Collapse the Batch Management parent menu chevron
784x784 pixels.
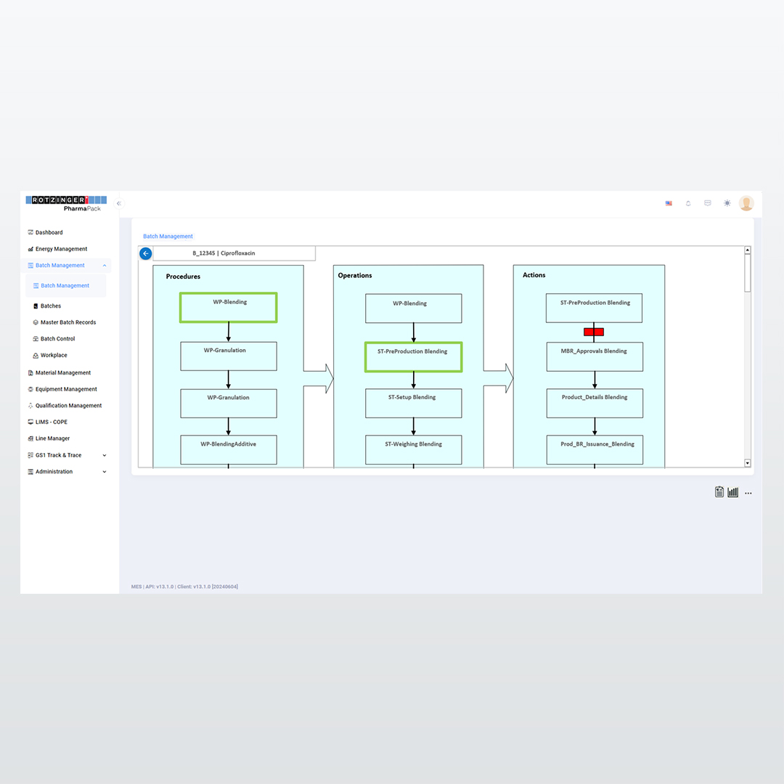105,266
